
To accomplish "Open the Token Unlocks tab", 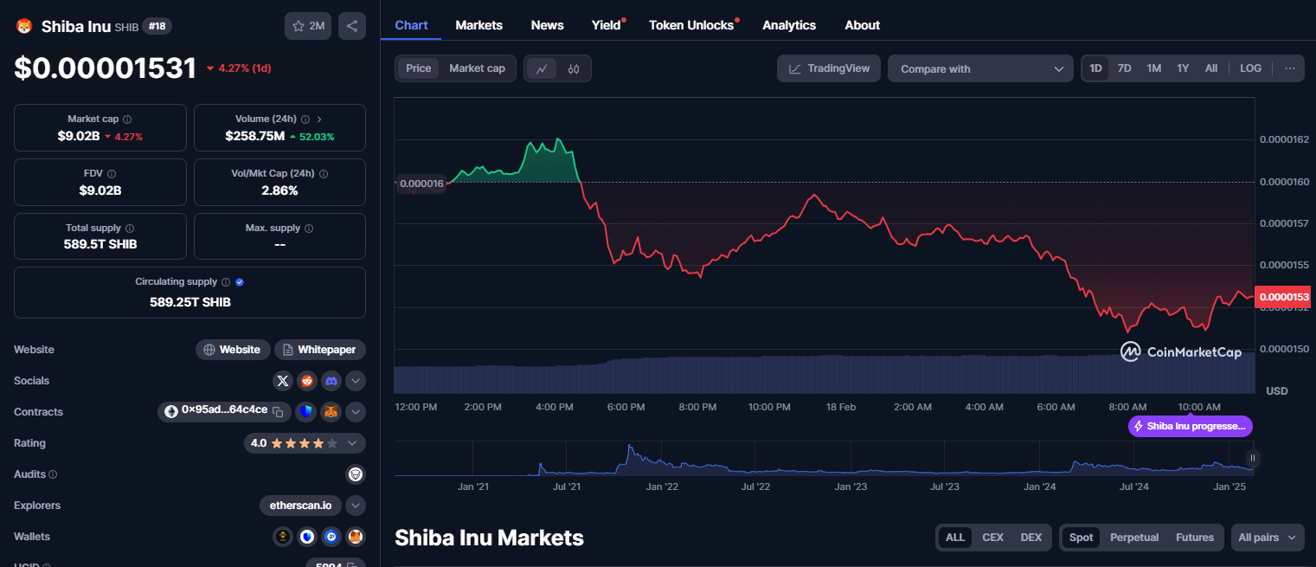I will point(691,25).
